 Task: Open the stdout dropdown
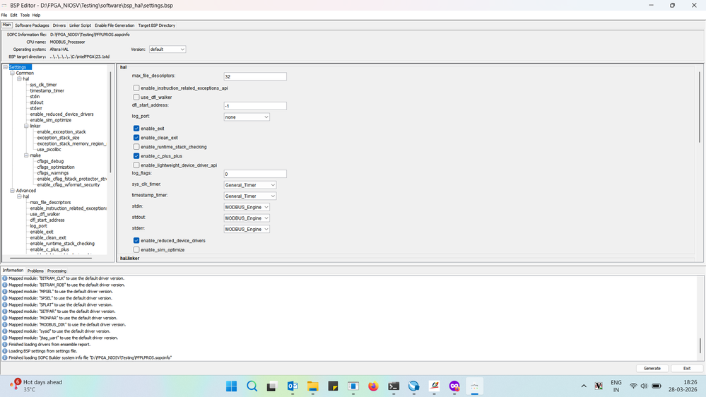(x=247, y=218)
